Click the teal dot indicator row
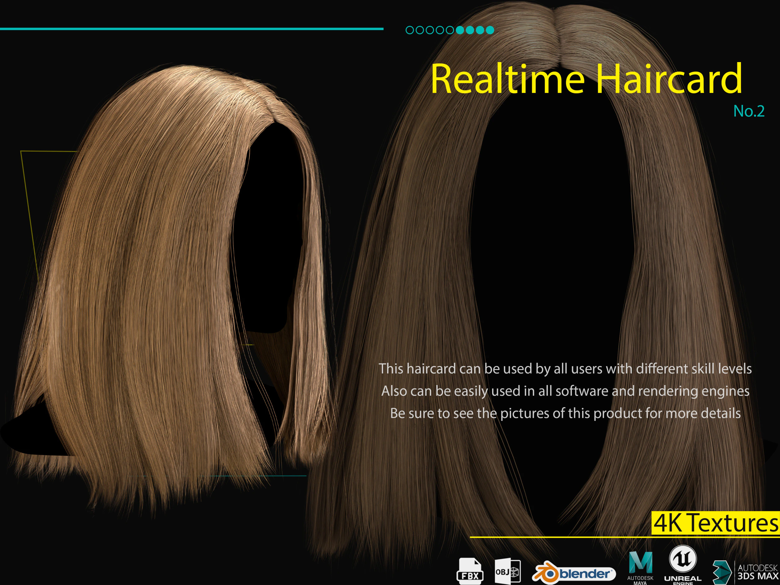Viewport: 780px width, 585px height. [x=450, y=31]
